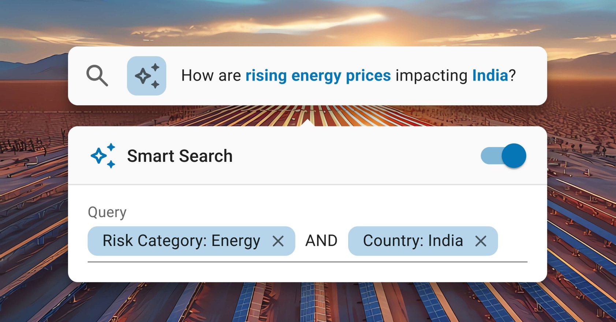Click the question mark ending the search query

pyautogui.click(x=512, y=76)
